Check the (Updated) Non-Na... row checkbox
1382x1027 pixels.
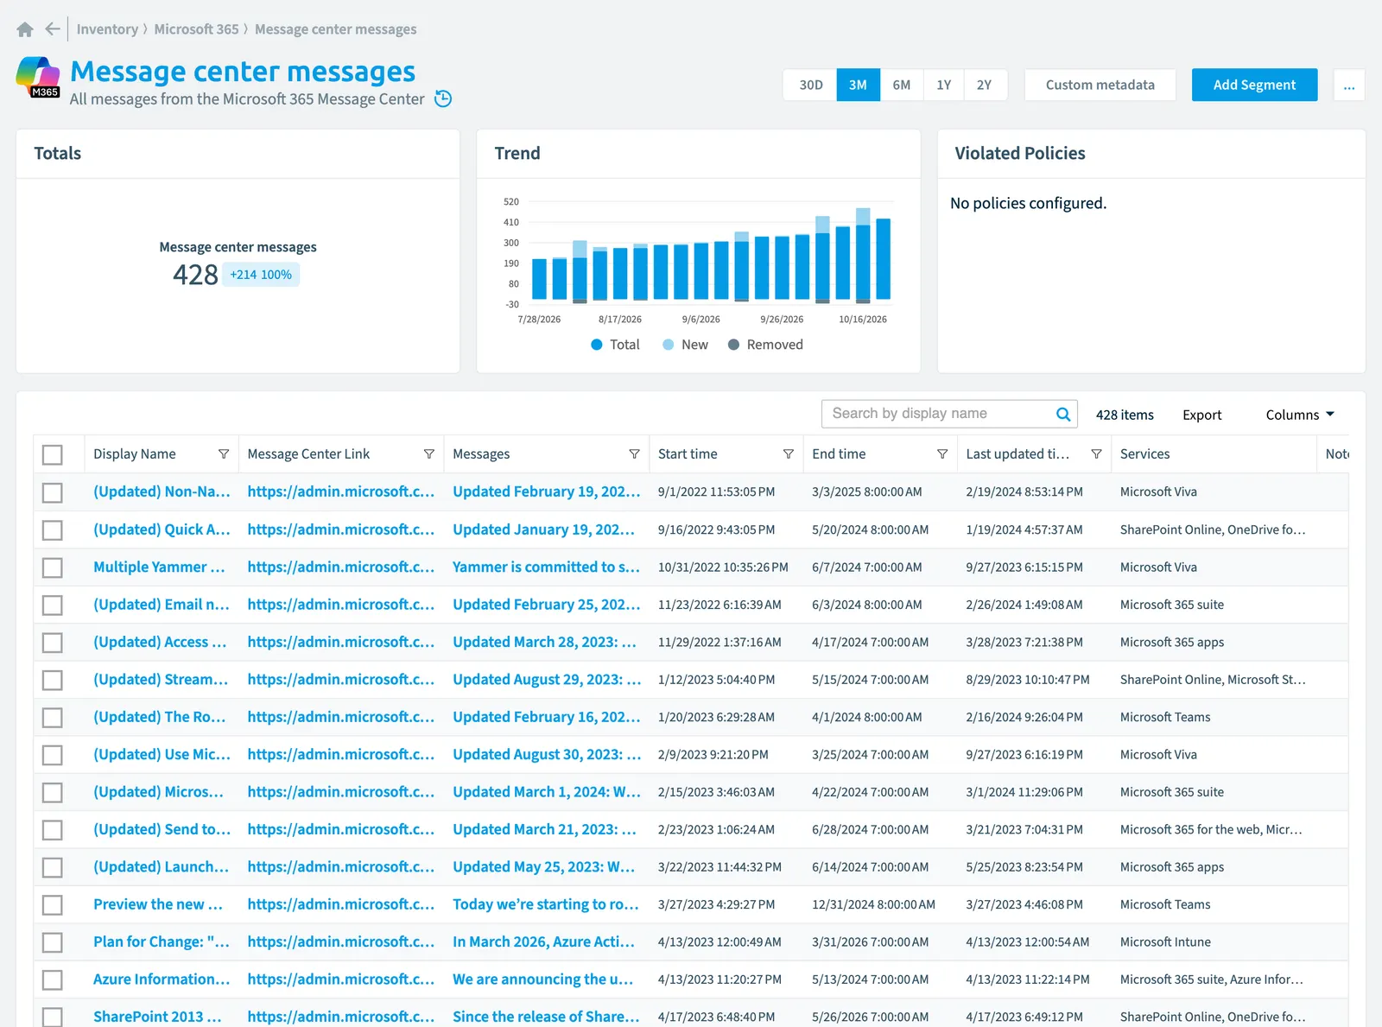click(53, 492)
